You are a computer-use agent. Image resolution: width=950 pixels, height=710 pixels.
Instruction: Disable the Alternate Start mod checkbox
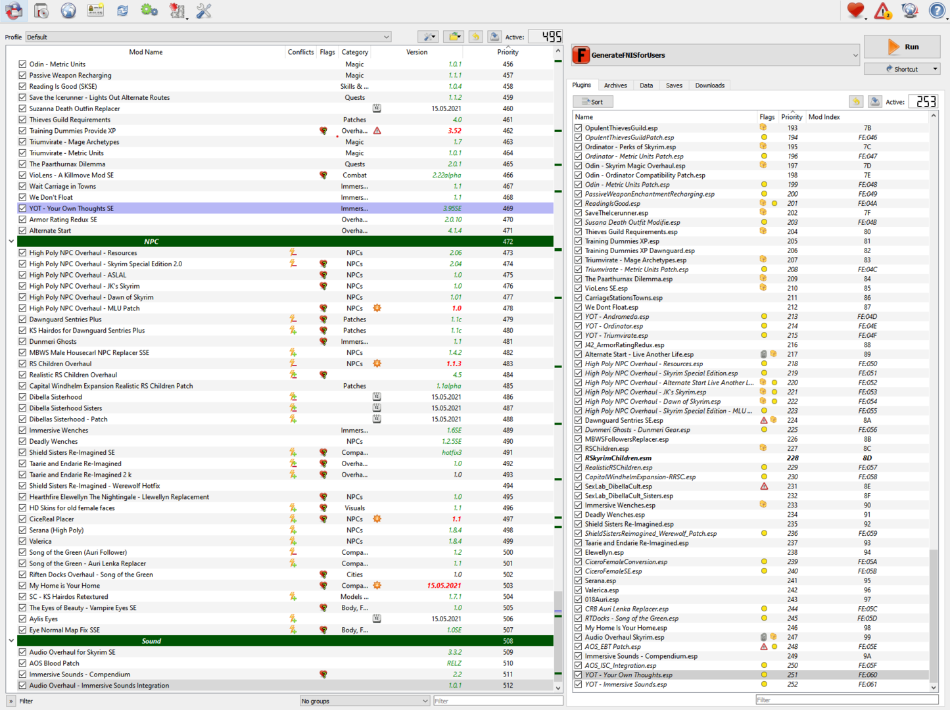tap(22, 231)
